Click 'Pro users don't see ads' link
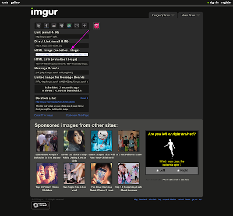This screenshot has width=233, height=216. (175, 180)
